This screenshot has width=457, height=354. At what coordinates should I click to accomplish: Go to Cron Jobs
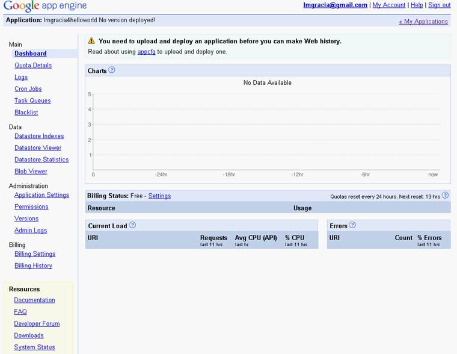pos(28,88)
